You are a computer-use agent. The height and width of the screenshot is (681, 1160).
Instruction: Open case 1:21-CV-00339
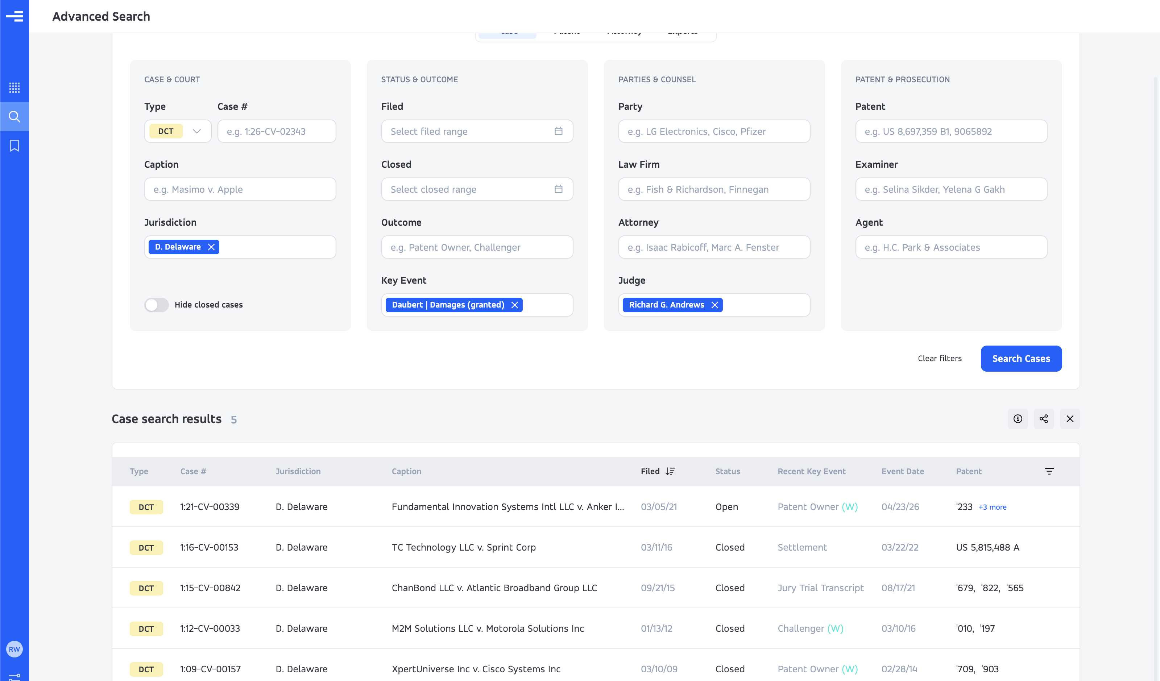[x=210, y=507]
